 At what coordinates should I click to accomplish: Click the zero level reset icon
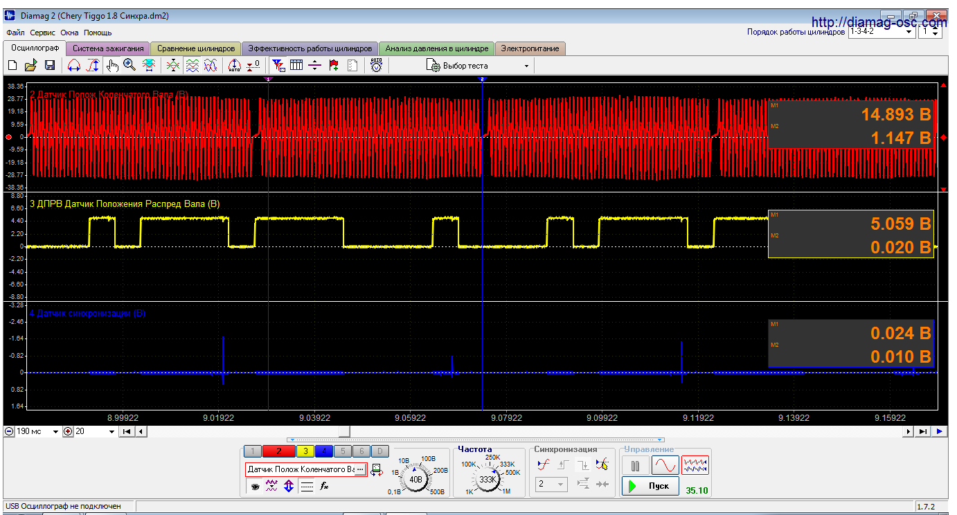pos(253,65)
